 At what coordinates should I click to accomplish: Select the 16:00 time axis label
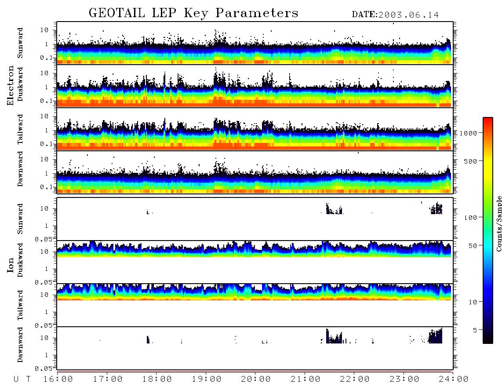(x=58, y=379)
